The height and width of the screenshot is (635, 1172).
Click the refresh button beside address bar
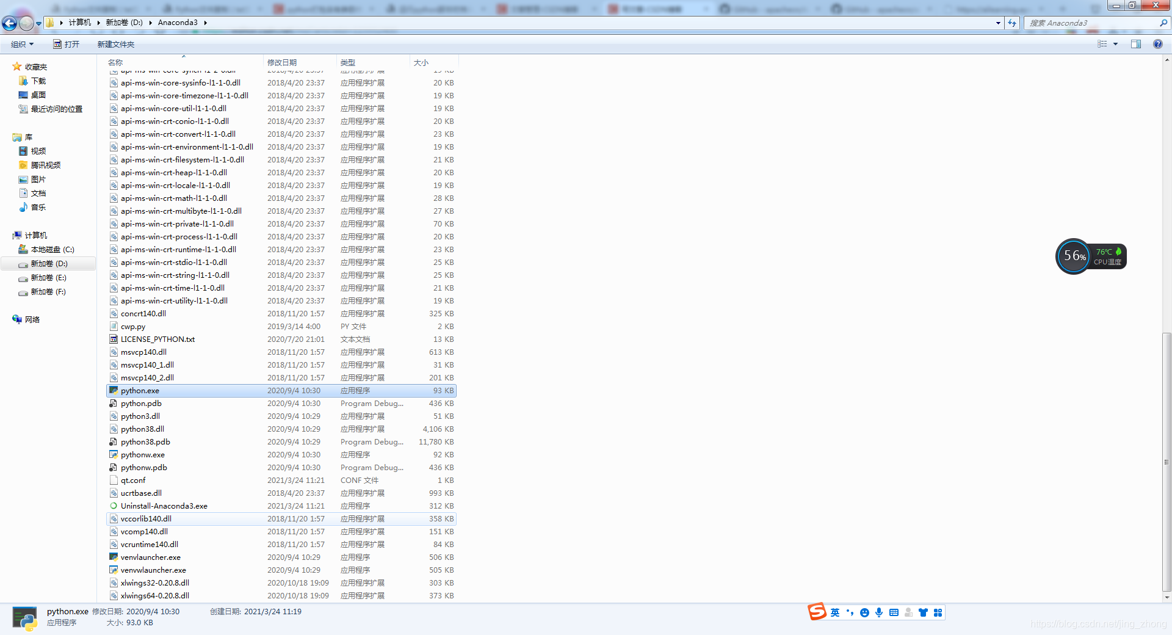coord(1013,23)
